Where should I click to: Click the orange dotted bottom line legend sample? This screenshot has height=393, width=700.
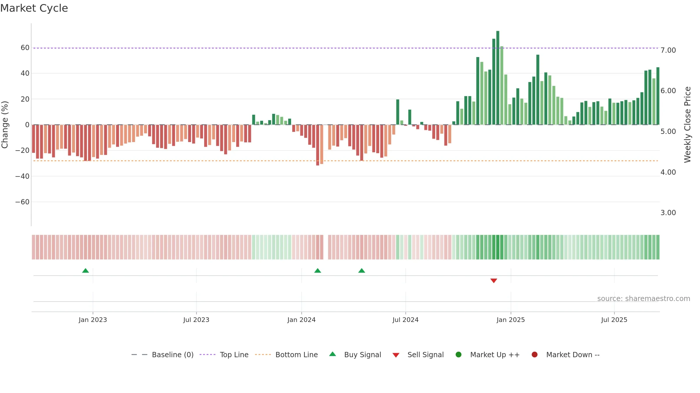(263, 355)
